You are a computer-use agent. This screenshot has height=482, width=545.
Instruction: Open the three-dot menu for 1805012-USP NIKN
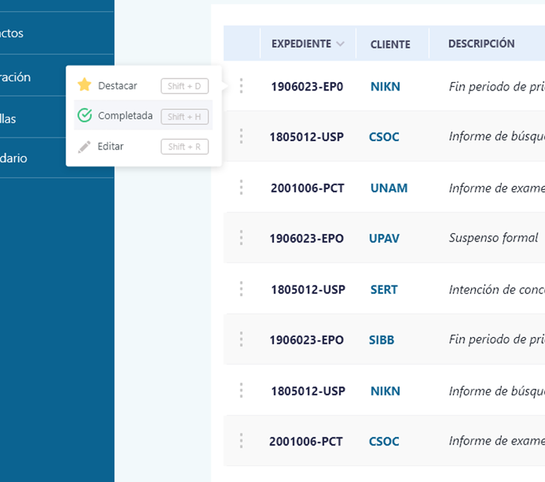point(241,390)
